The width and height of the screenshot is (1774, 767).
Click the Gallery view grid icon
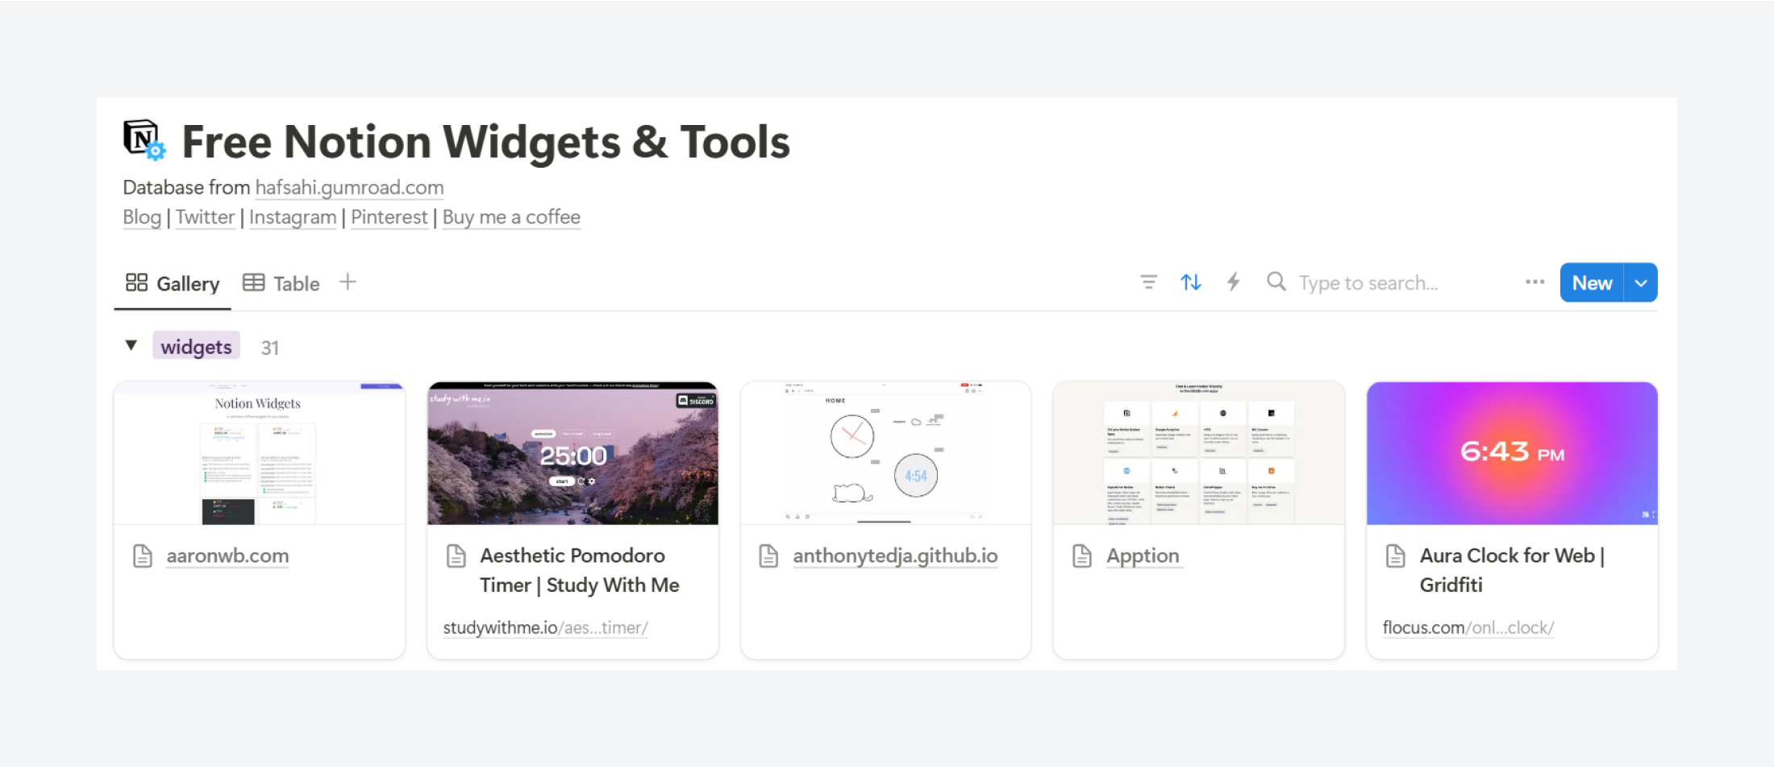click(136, 282)
